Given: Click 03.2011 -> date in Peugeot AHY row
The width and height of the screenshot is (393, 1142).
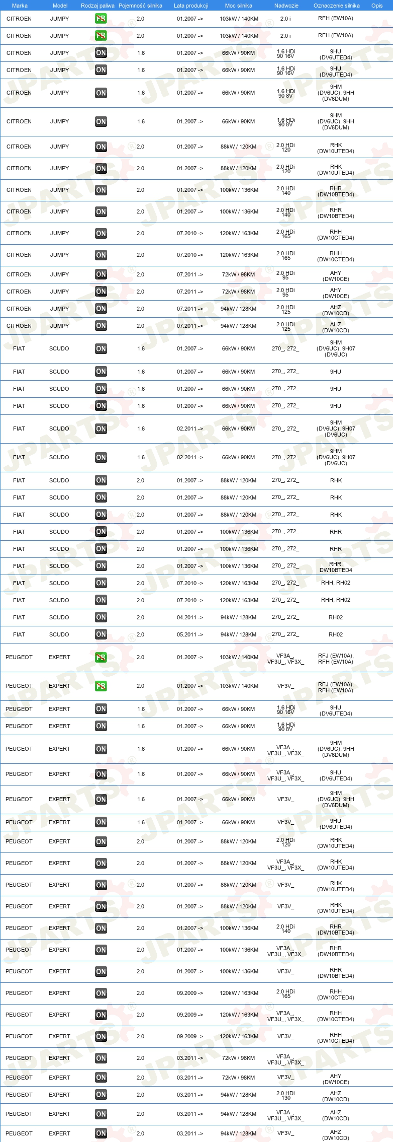Looking at the screenshot, I should (190, 1078).
